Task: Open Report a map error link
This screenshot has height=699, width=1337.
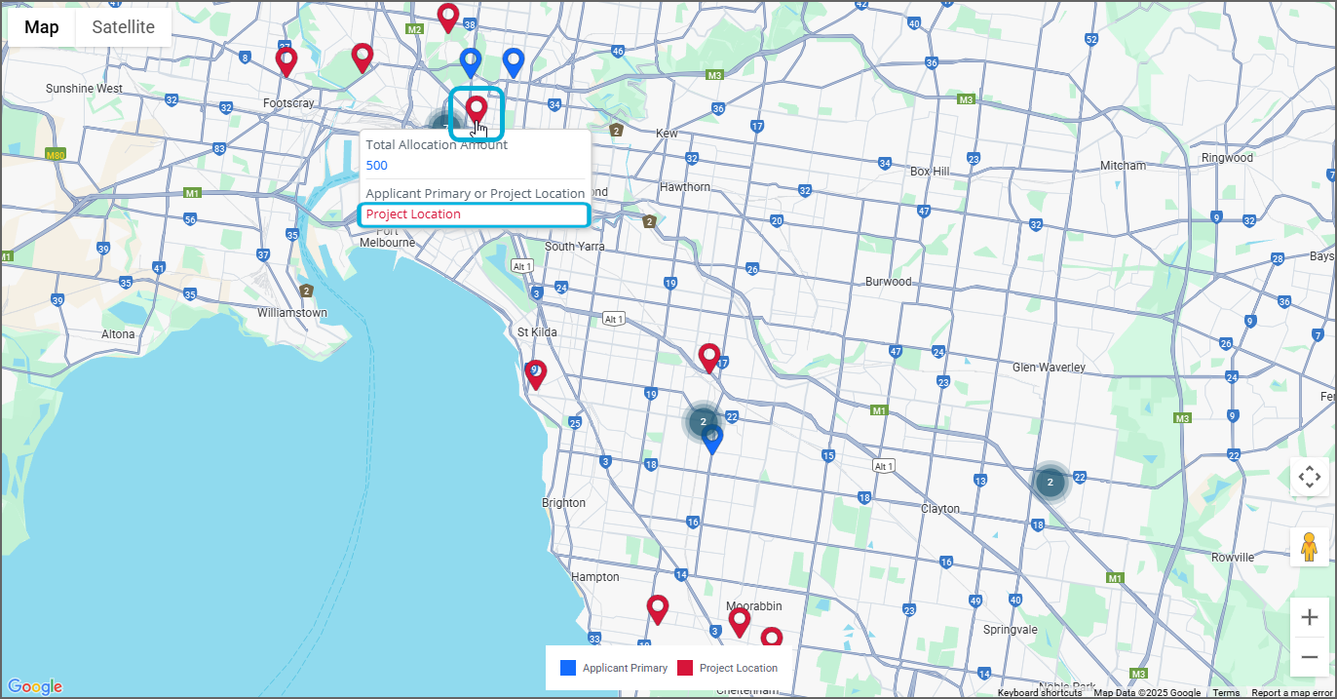Action: tap(1291, 693)
